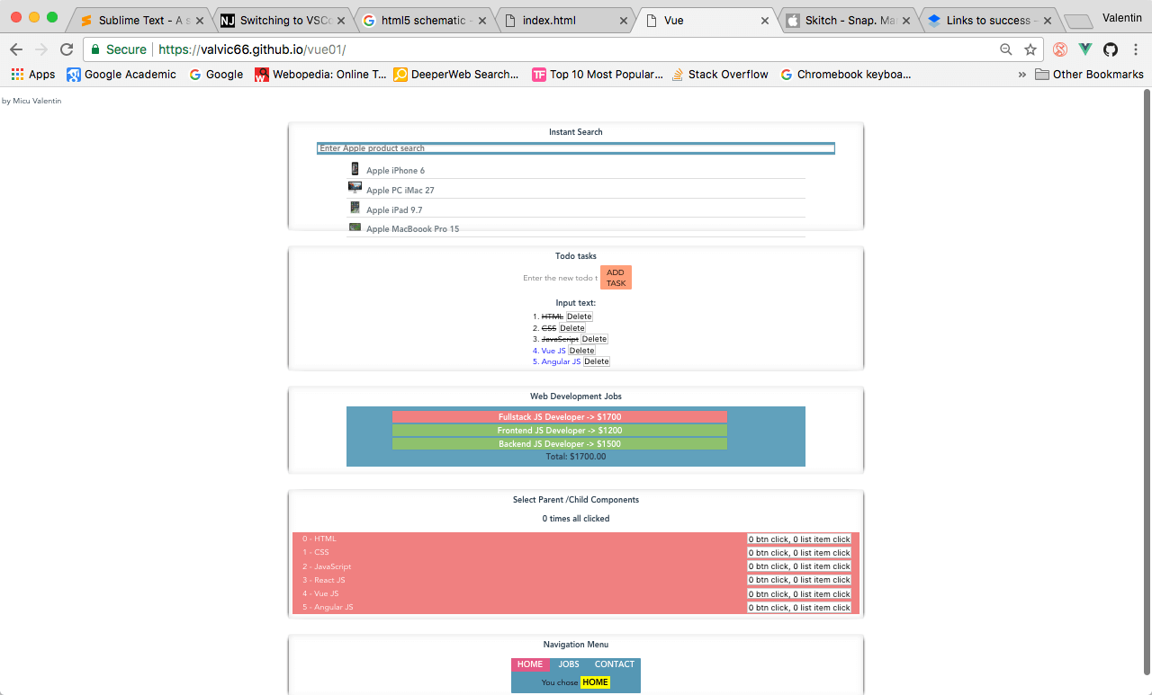Open the Apps shortcut in bookmarks bar
1152x695 pixels.
pos(33,75)
